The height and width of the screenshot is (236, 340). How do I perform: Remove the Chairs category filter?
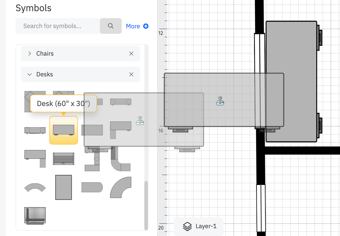131,54
